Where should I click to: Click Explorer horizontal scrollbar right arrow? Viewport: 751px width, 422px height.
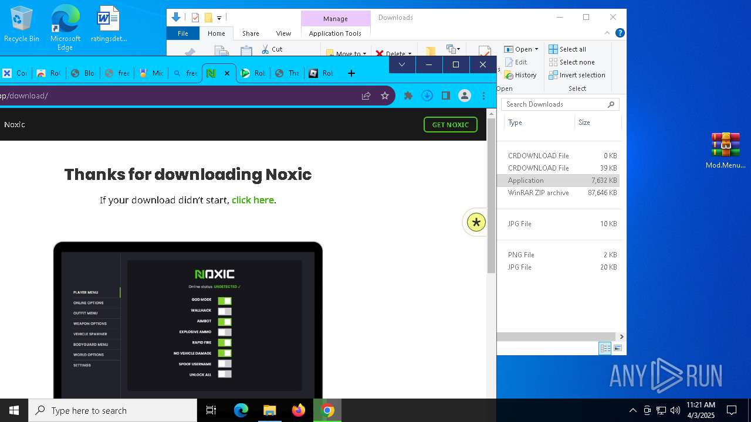(x=621, y=336)
